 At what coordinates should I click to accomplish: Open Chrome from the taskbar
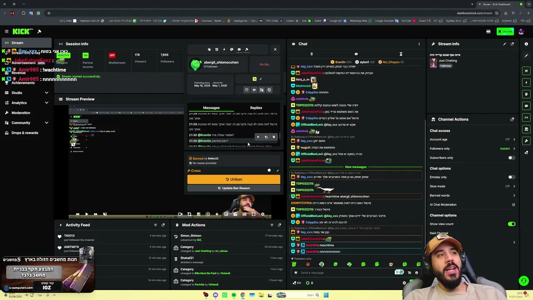coord(243,295)
